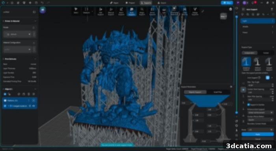Click the undo arrow in title bar
This screenshot has height=151, width=276.
pyautogui.click(x=42, y=3)
